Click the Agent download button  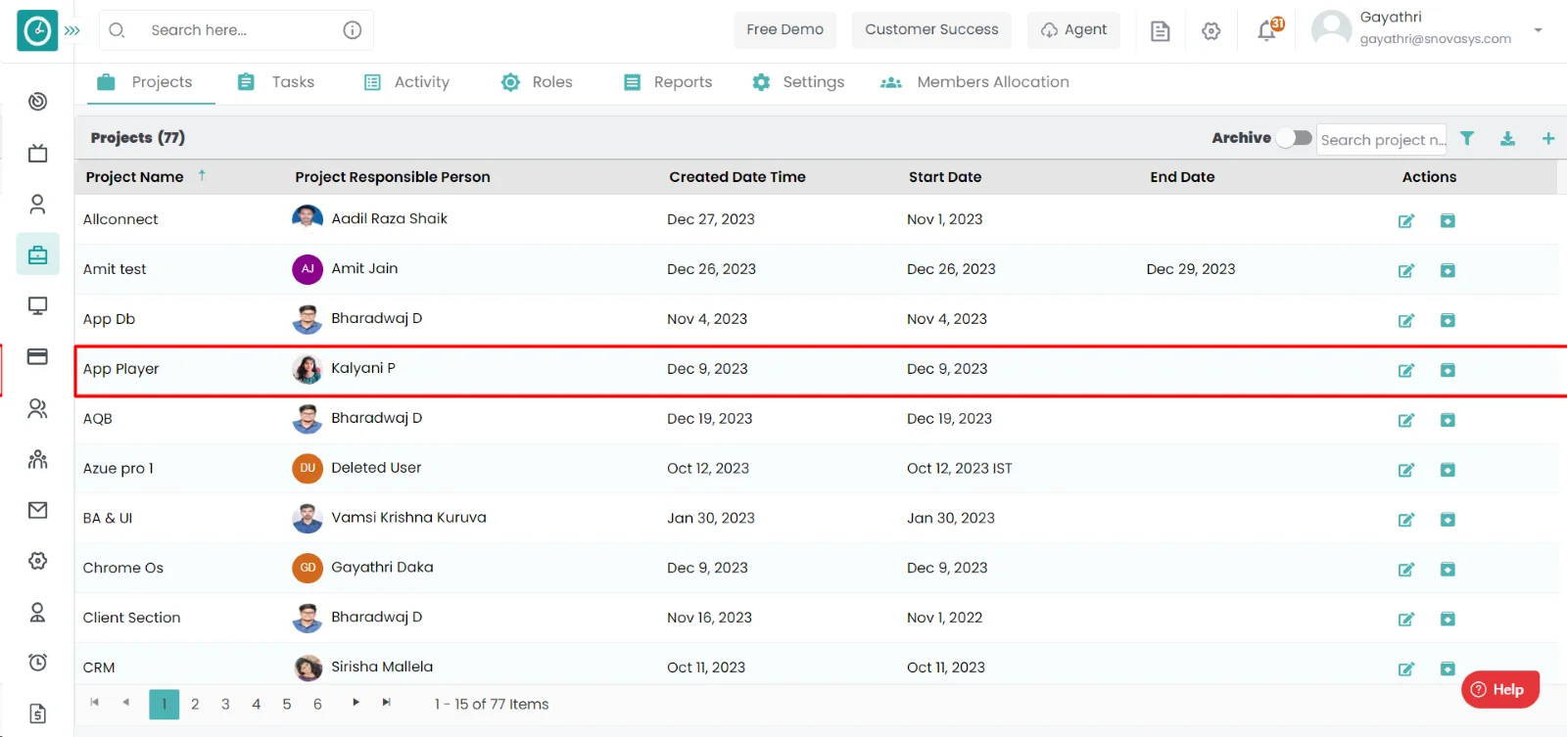[1073, 29]
